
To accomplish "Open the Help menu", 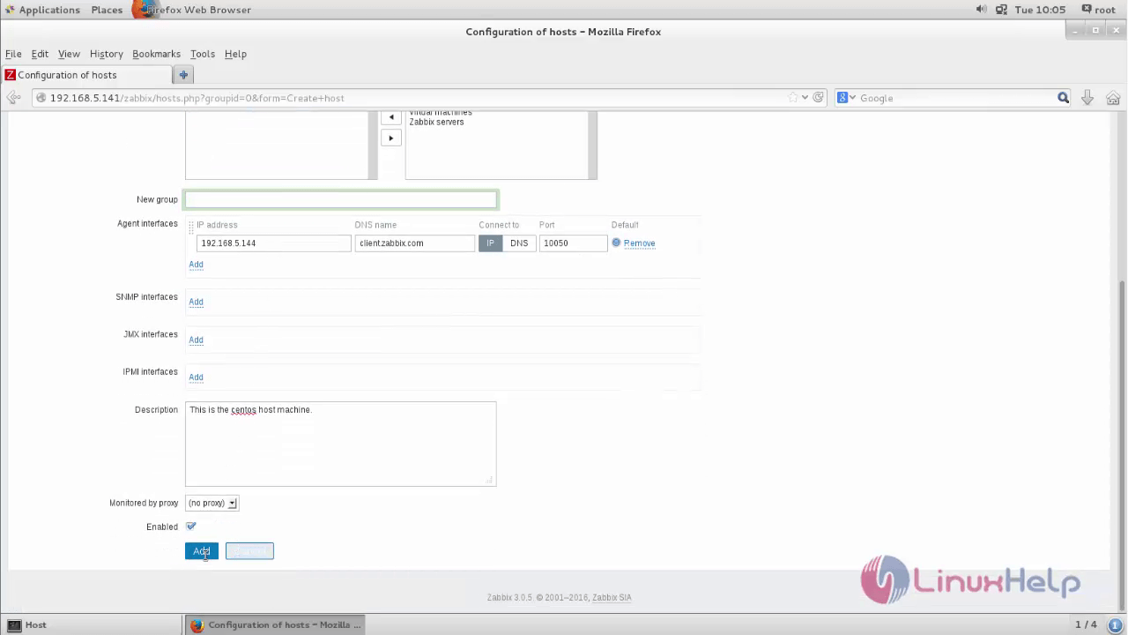I will 235,54.
